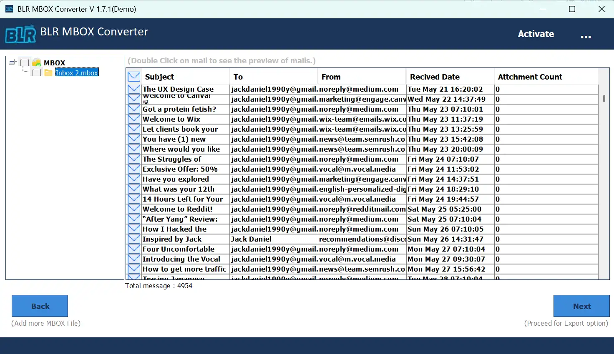Viewport: 614px width, 354px height.
Task: Check the checkbox next to MBOX root node
Action: pos(25,62)
